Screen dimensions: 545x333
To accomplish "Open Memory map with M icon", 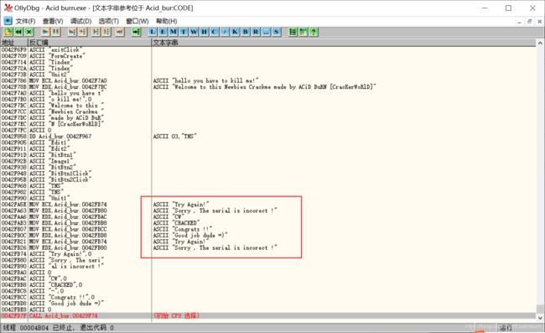I will (x=174, y=32).
